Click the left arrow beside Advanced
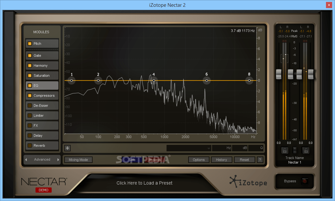Viewport: 335px width, 201px height. [x=26, y=159]
